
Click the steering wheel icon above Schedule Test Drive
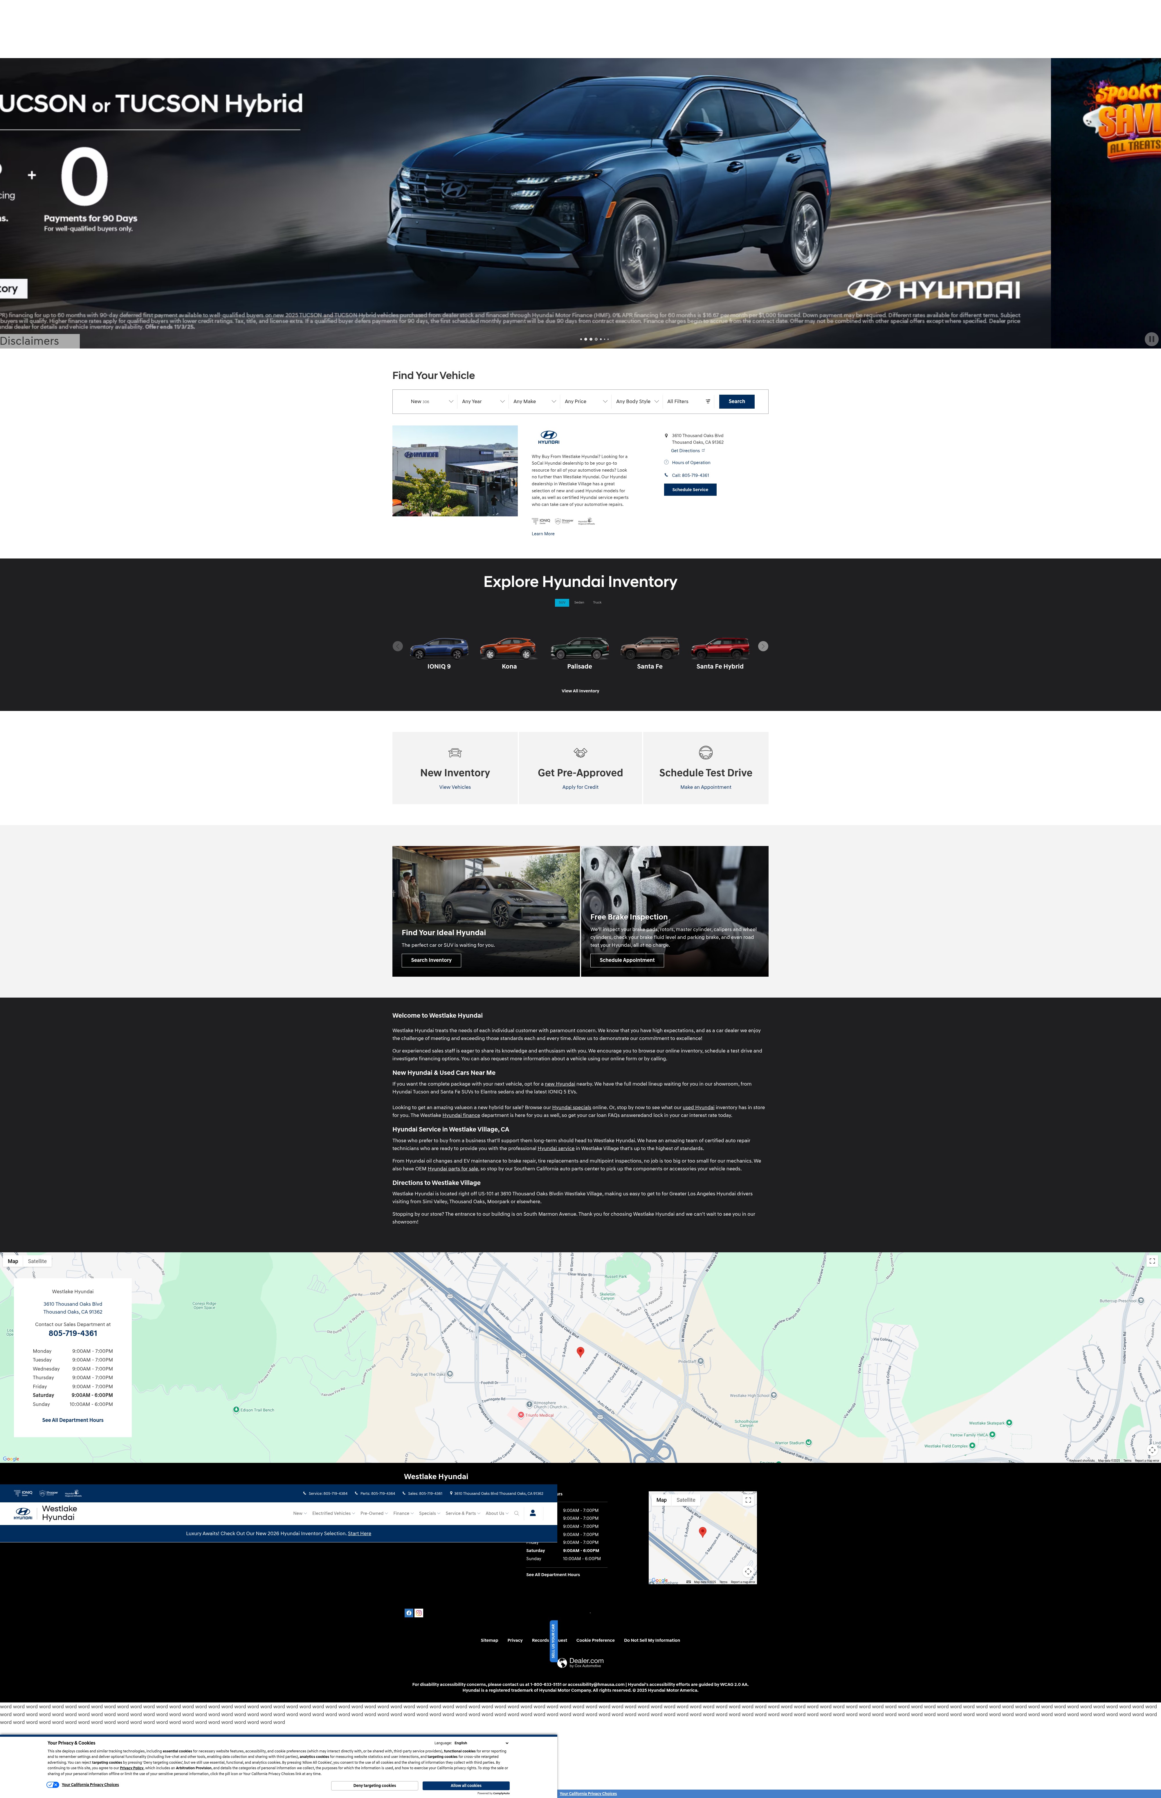tap(706, 753)
